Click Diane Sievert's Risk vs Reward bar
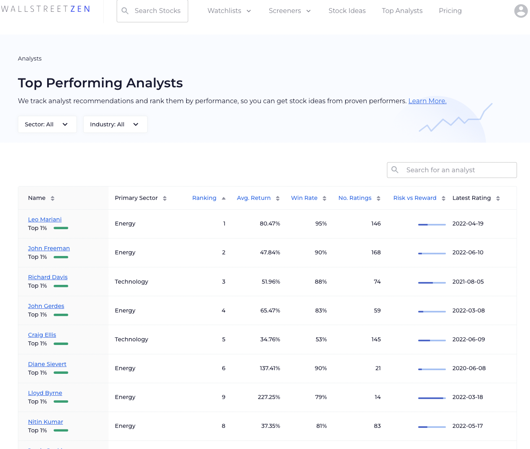Viewport: 530px width, 449px height. tap(432, 369)
